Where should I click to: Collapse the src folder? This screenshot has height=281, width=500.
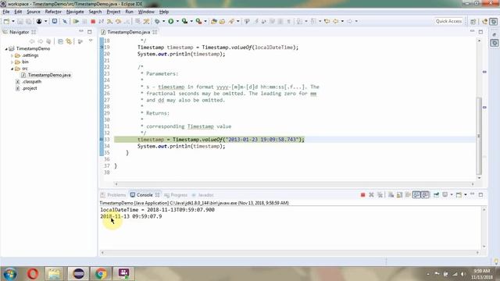coord(12,69)
